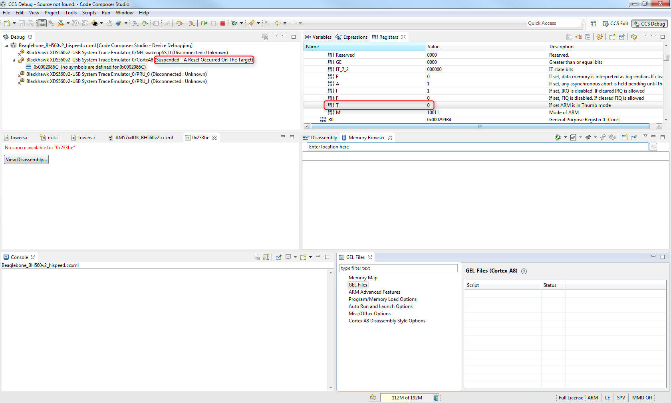Switch to the CCS Edit perspective
The width and height of the screenshot is (671, 403).
tap(615, 24)
